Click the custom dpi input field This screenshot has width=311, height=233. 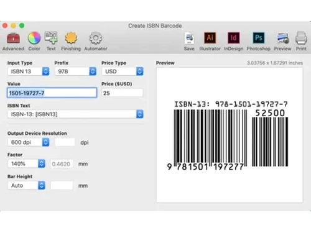click(x=65, y=142)
